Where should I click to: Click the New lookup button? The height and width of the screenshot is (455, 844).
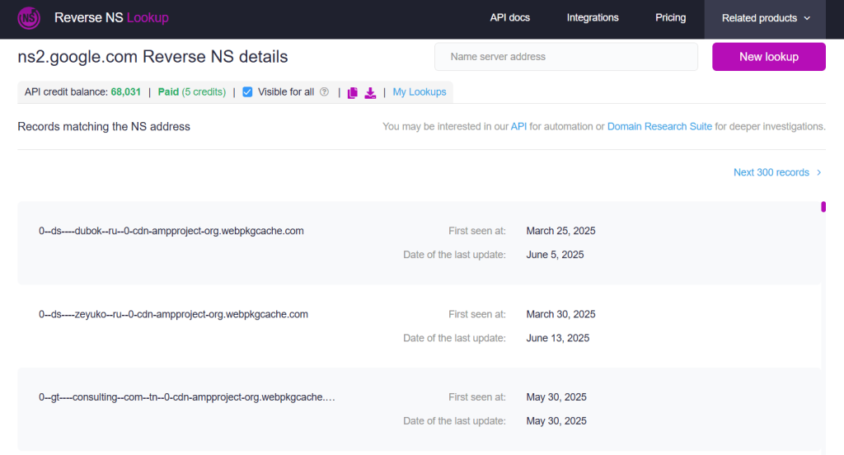pos(769,57)
